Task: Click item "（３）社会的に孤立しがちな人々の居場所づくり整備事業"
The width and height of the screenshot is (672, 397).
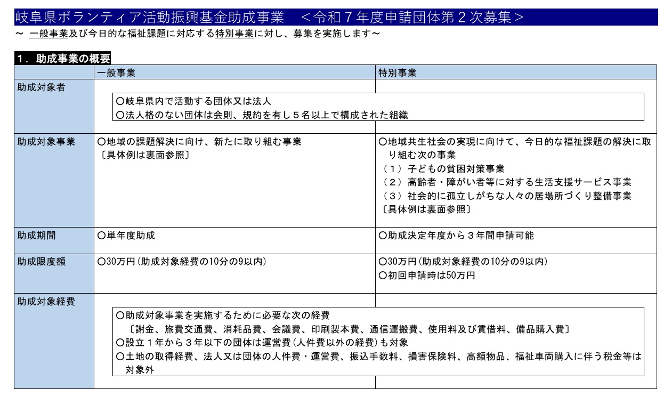Action: [507, 196]
